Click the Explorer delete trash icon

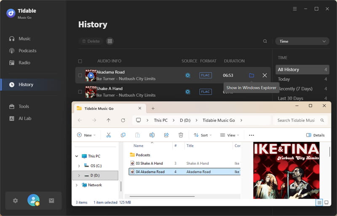pos(181,135)
